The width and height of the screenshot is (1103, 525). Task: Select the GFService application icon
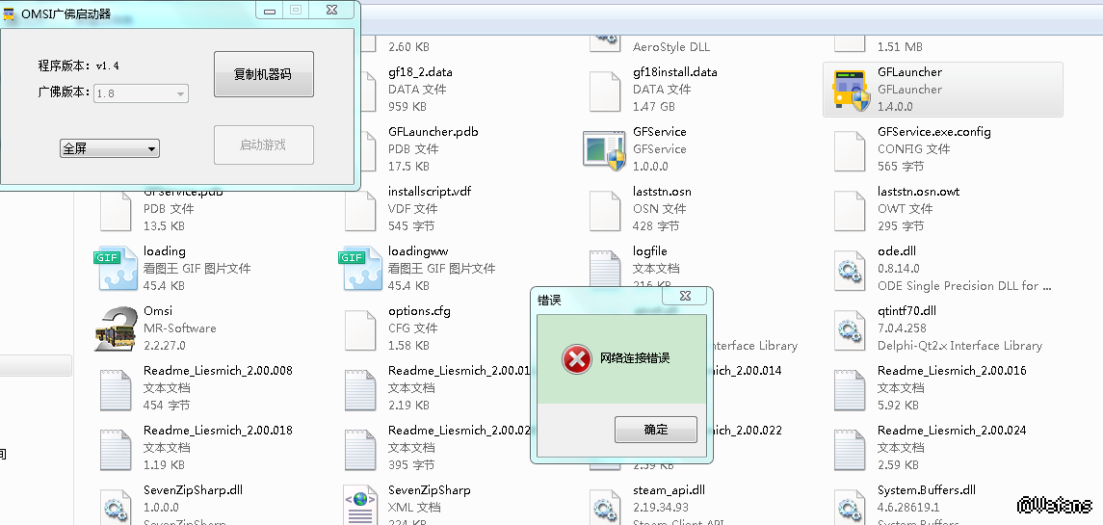[x=605, y=150]
